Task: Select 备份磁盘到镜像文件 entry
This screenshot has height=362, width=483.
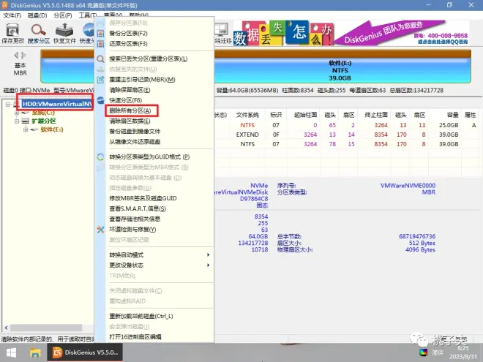Action: coord(135,132)
